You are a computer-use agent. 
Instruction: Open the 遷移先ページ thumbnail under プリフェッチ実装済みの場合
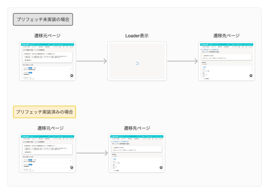click(x=137, y=153)
